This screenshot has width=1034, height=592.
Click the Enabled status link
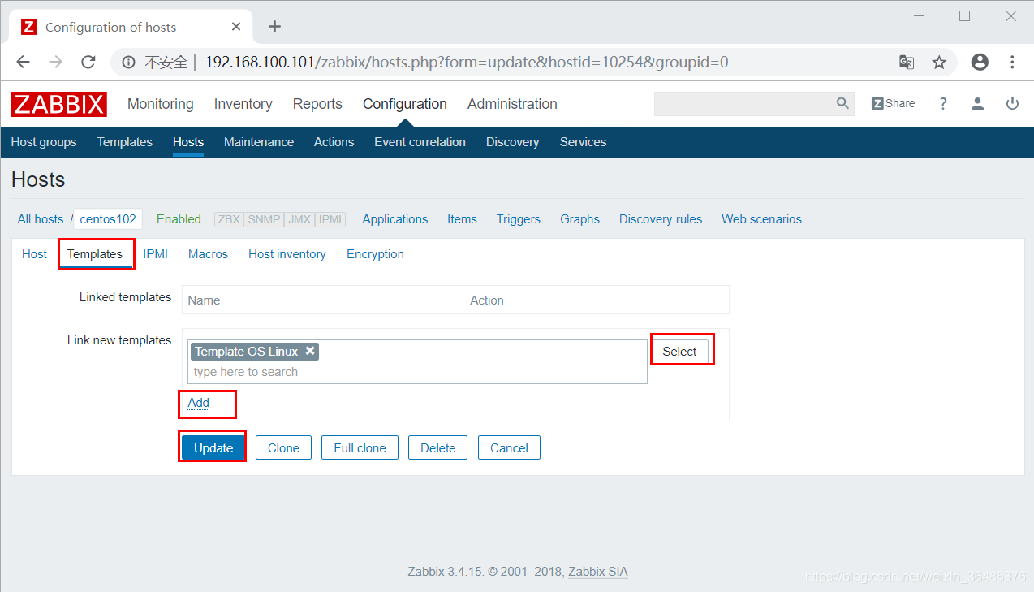point(179,219)
